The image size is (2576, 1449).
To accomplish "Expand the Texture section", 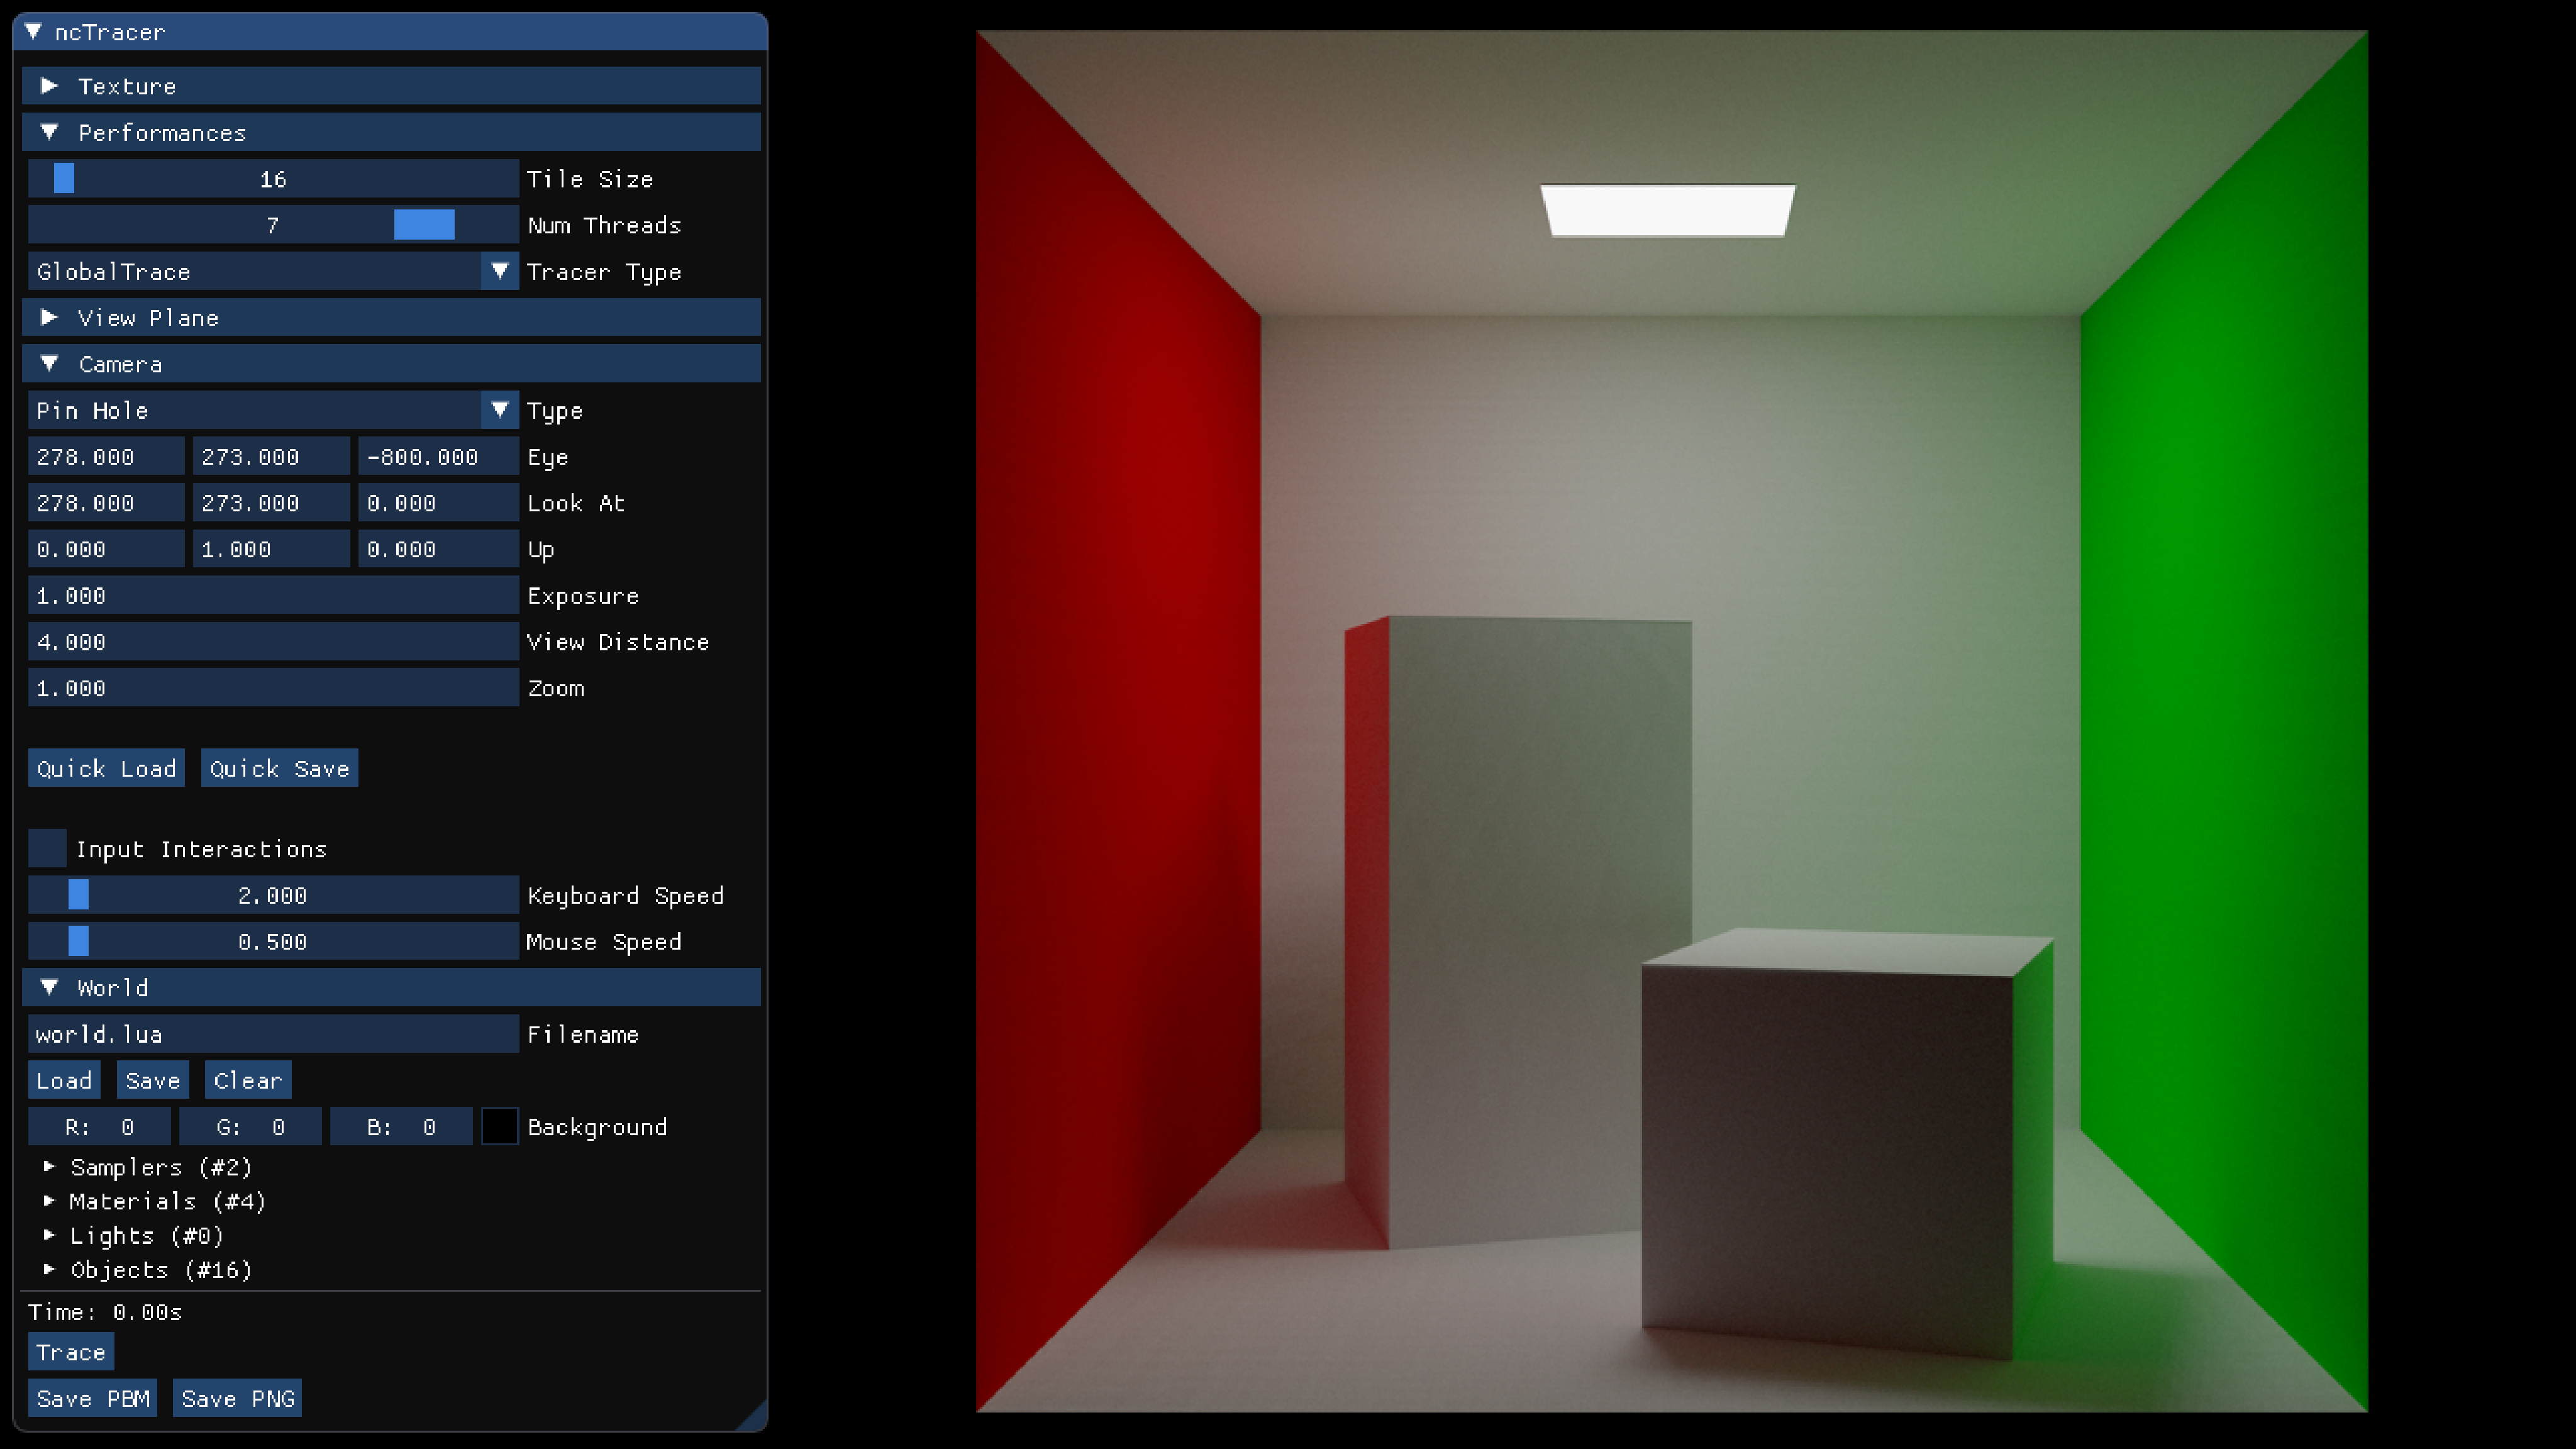I will (49, 86).
